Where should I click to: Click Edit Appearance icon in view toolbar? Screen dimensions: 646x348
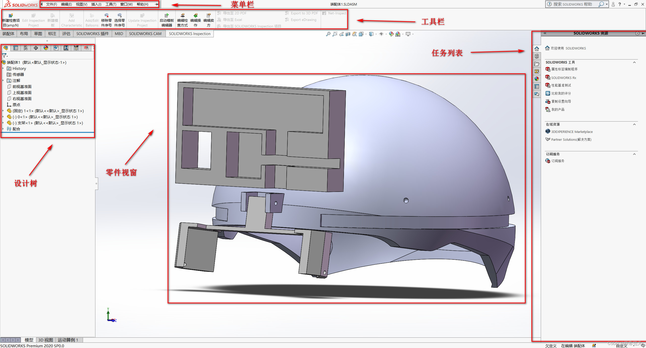click(x=391, y=34)
